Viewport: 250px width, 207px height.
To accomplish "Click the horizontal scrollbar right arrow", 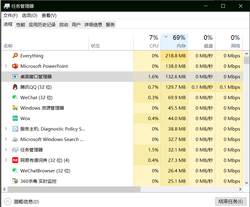I will [240, 189].
